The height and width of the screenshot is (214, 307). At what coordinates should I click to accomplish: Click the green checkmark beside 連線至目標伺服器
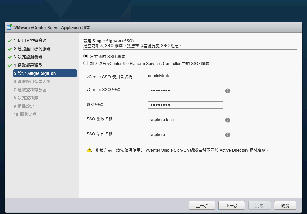pyautogui.click(x=10, y=49)
